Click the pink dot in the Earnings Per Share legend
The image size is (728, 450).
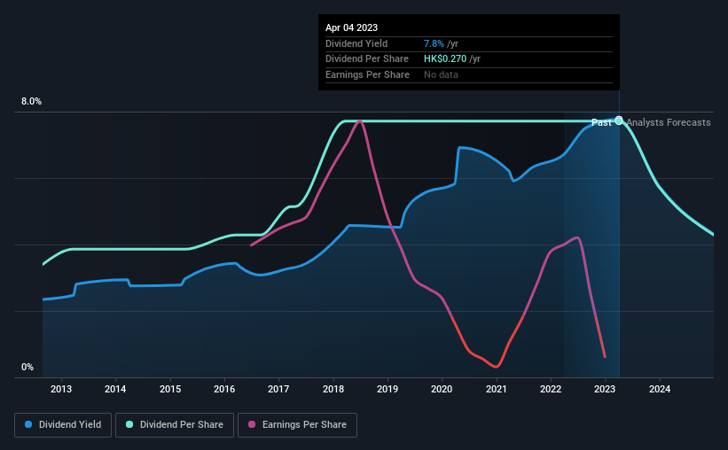click(252, 425)
